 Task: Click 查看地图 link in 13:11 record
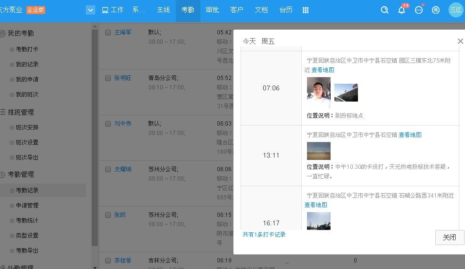(x=410, y=135)
